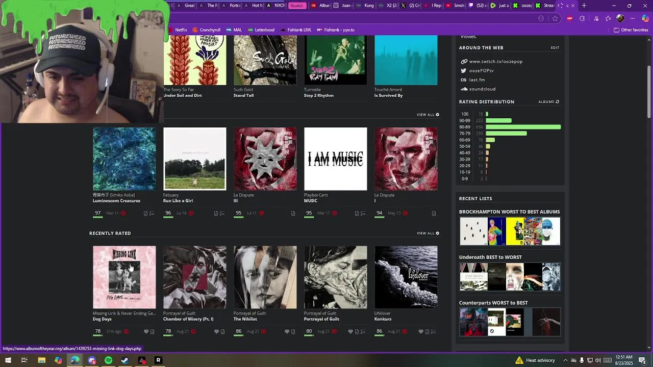Like the Portrayal of Guilt self-titled rating heart
Image resolution: width=653 pixels, height=367 pixels.
350,332
